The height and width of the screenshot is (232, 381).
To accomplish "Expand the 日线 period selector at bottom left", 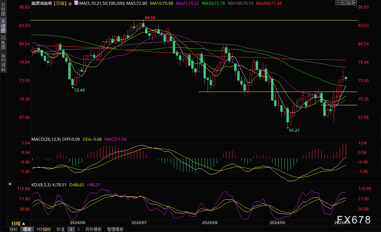I will click(18, 223).
